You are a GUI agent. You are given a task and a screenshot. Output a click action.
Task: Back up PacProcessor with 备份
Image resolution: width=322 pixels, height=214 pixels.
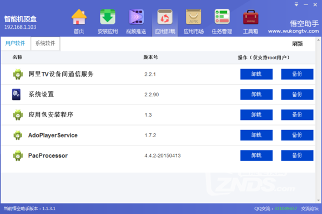tap(297, 155)
